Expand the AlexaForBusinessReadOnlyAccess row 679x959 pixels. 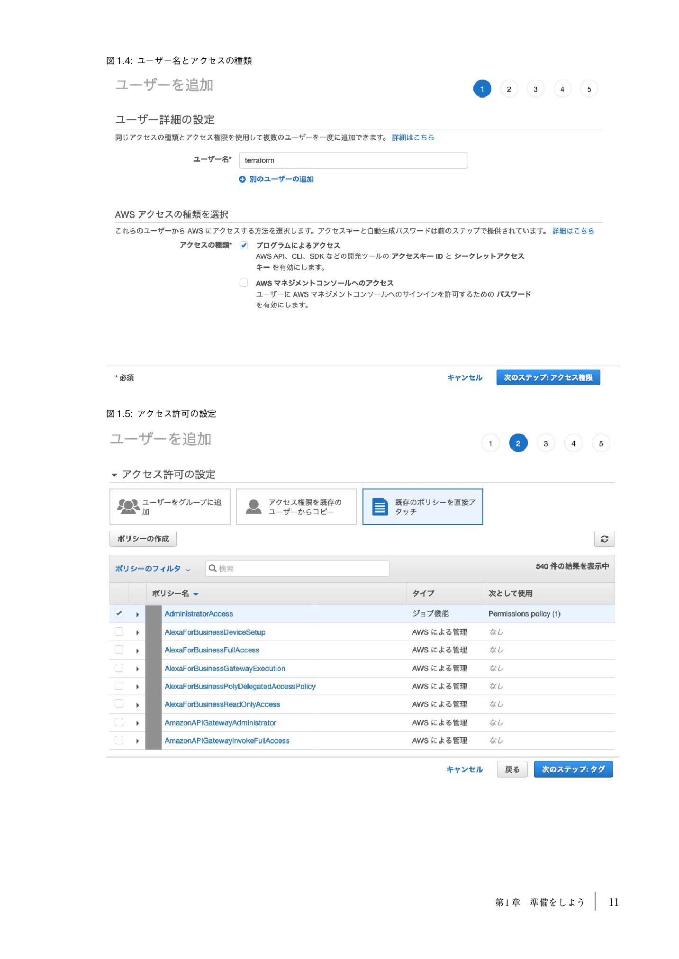click(137, 705)
